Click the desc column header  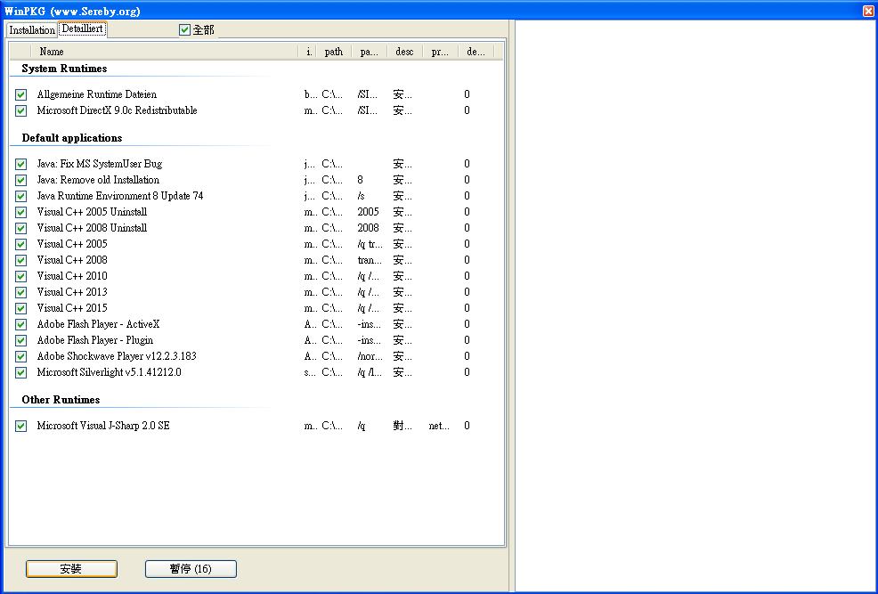tap(405, 52)
